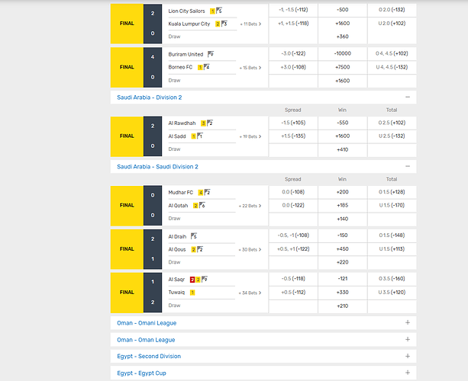Expand the Egypt - Second Division section
The image size is (468, 381).
coord(408,356)
